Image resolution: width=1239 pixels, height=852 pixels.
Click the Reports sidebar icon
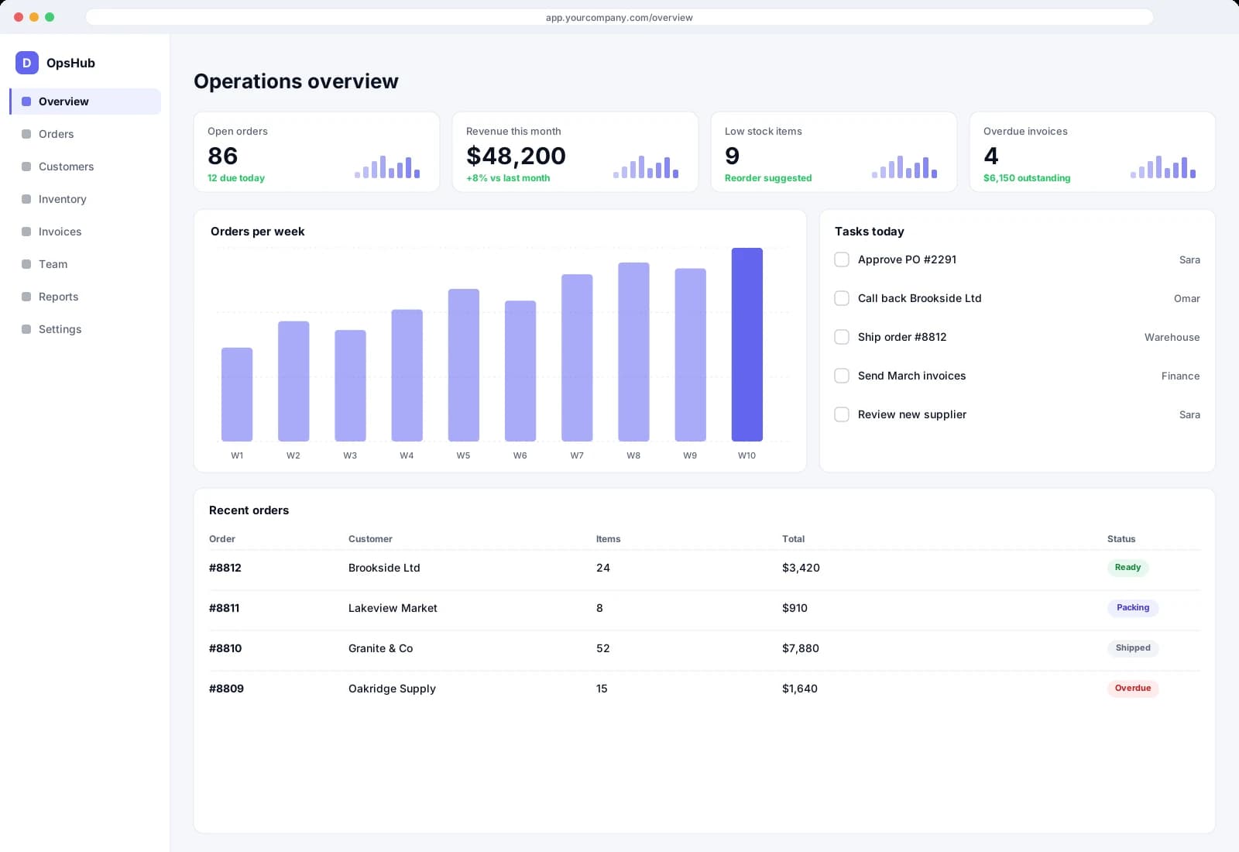coord(26,297)
